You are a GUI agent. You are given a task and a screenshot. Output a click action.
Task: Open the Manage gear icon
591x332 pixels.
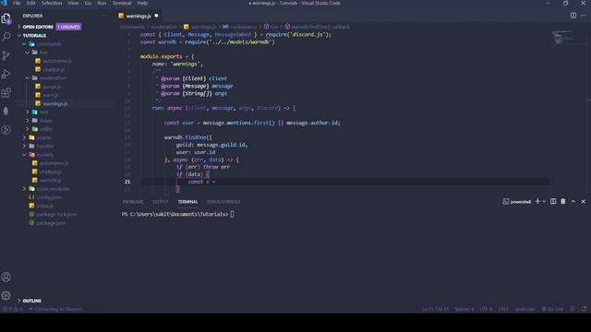coord(6,296)
